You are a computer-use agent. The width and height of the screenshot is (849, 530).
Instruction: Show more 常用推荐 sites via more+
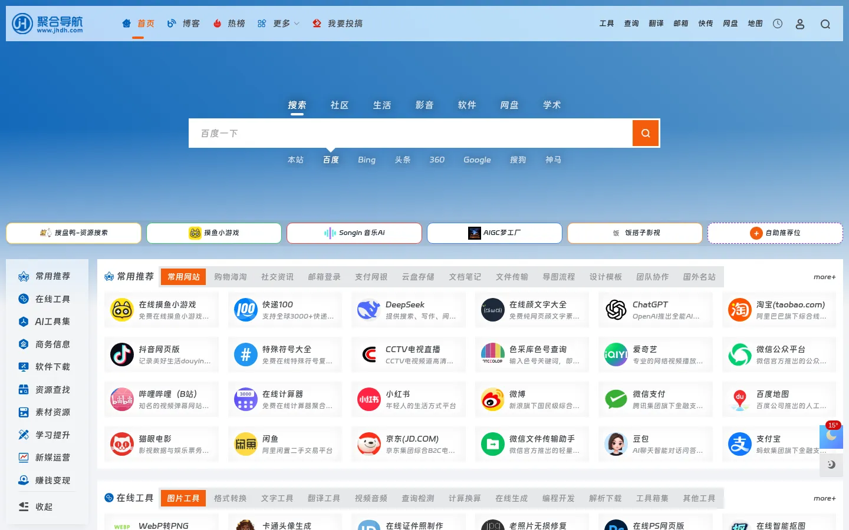click(824, 277)
